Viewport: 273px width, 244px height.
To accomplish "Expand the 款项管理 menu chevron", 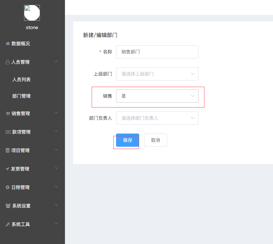I will pos(56,131).
